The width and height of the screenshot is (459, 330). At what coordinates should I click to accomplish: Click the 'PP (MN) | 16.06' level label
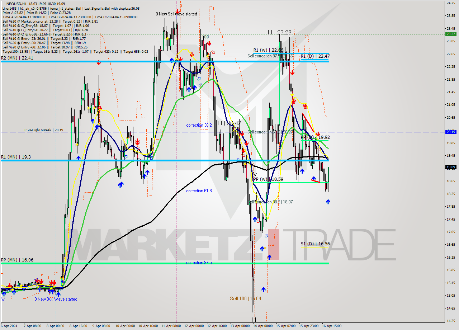[17, 260]
